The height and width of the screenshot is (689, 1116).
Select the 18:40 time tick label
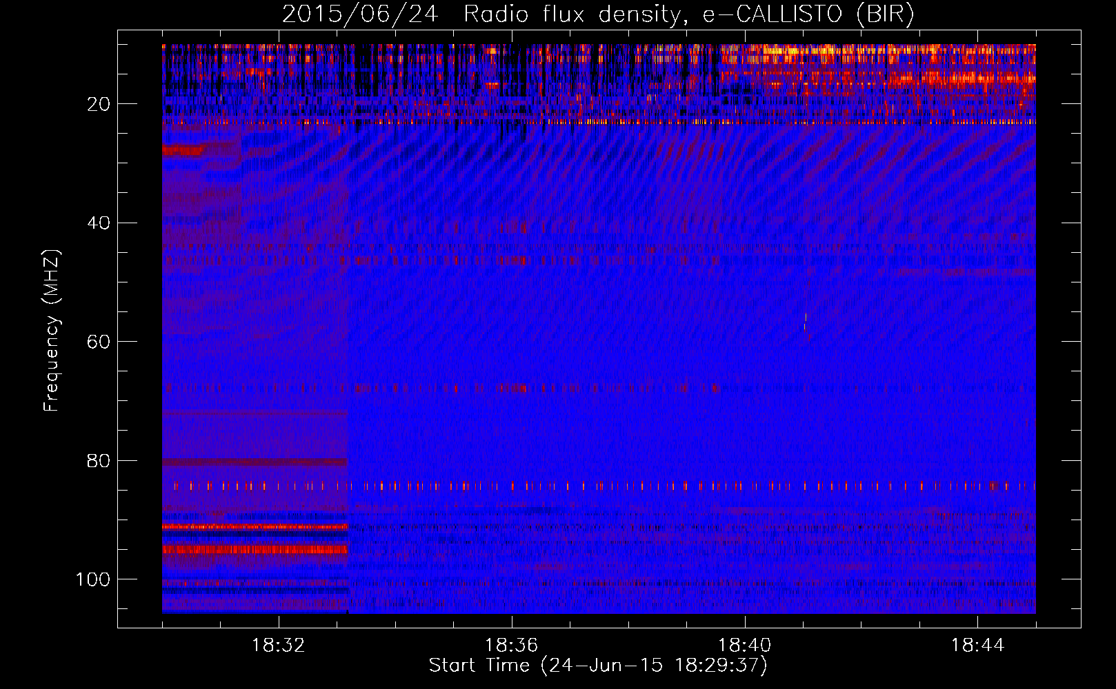click(x=745, y=646)
